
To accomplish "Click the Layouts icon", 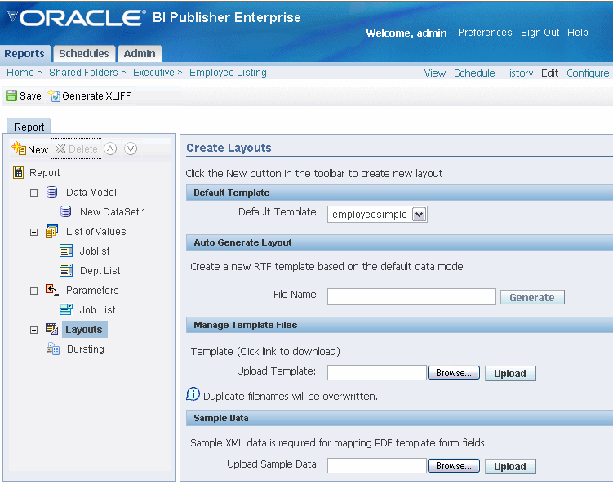I will tap(51, 329).
